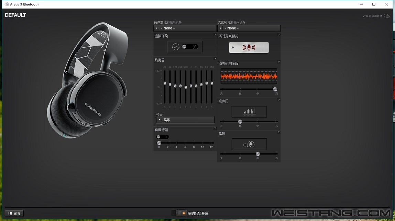Show help for live mic preview panel
The image size is (395, 221).
click(x=278, y=35)
